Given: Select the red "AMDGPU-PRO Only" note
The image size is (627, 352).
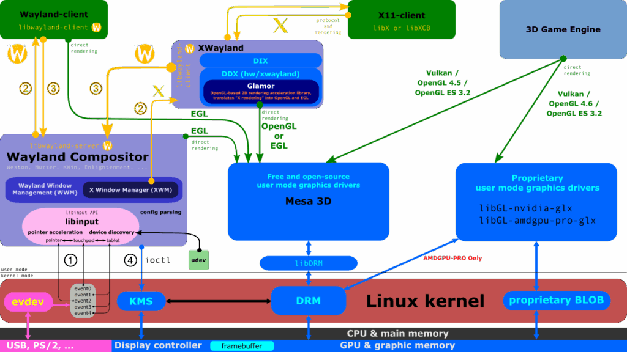Looking at the screenshot, I should pyautogui.click(x=452, y=258).
